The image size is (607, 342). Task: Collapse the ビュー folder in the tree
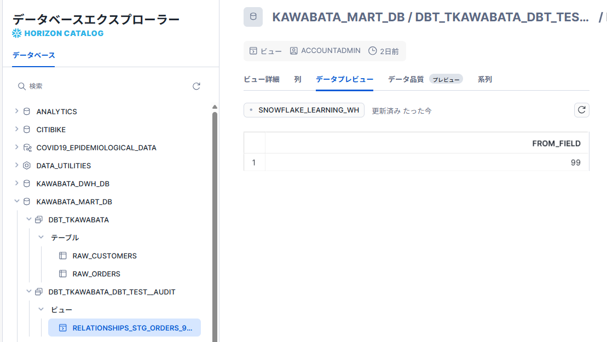coord(41,309)
